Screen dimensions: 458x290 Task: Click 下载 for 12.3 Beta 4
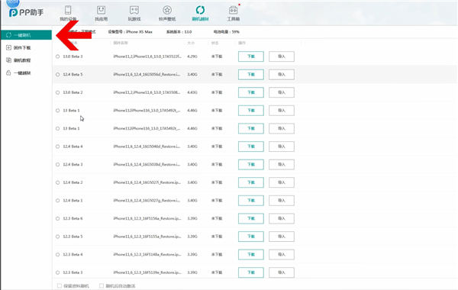point(251,255)
